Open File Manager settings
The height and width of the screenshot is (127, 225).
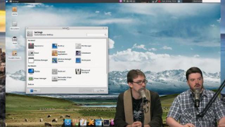pos(83,46)
